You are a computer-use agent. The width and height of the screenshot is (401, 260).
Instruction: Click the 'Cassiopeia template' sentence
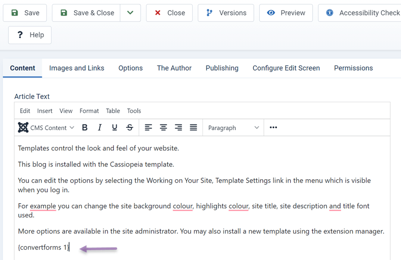[x=96, y=165]
